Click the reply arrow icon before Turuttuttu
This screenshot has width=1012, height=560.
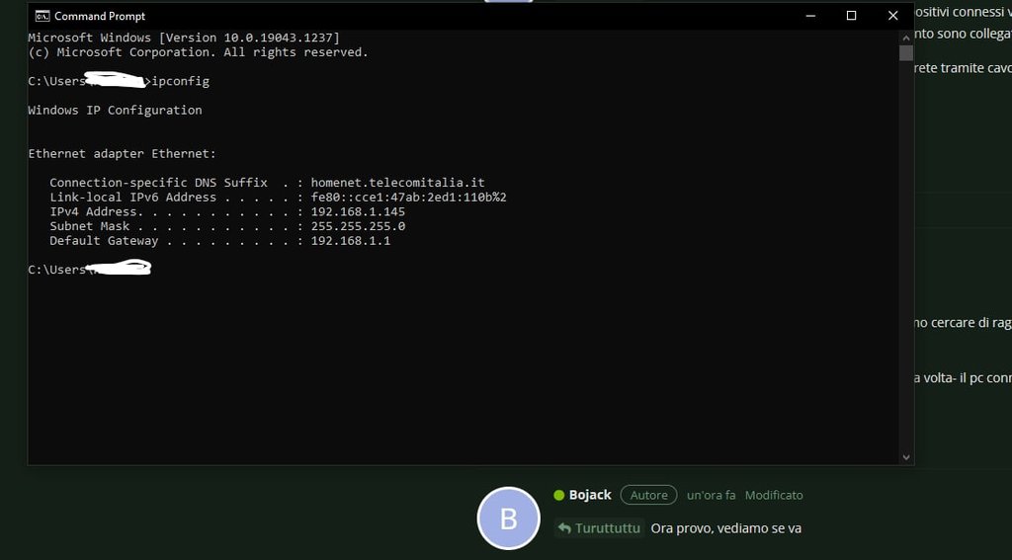[x=564, y=528]
